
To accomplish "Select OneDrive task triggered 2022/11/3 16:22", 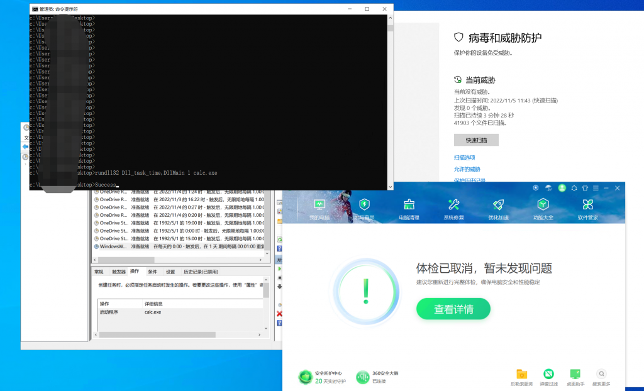I will pyautogui.click(x=179, y=200).
